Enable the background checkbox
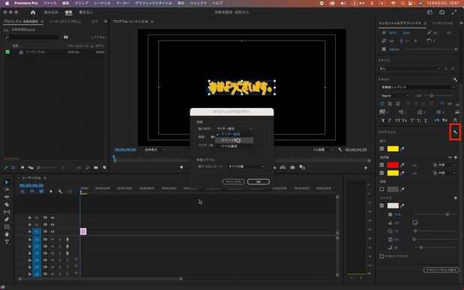464x290 pixels. [x=382, y=189]
